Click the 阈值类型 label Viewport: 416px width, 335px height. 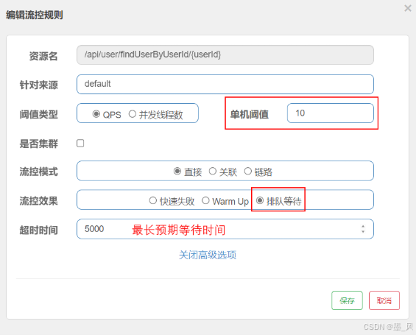pos(39,114)
